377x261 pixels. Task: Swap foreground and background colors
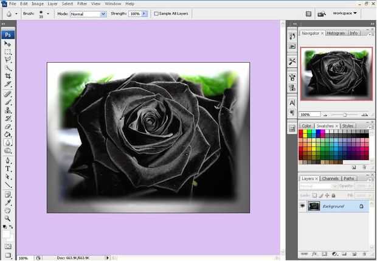(11, 227)
